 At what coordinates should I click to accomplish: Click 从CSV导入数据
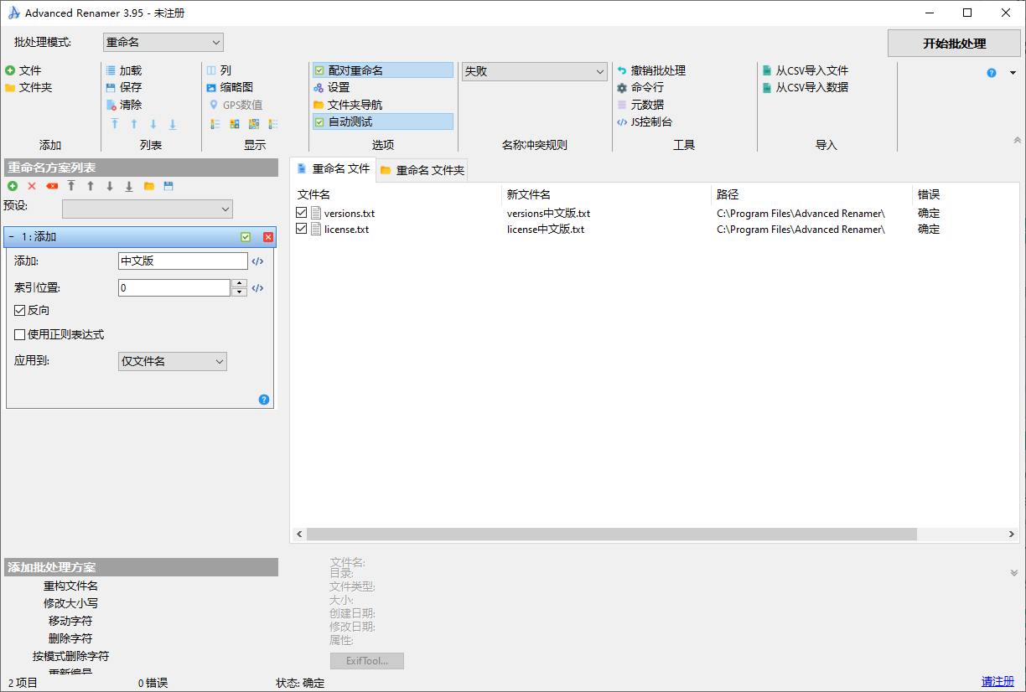coord(806,87)
